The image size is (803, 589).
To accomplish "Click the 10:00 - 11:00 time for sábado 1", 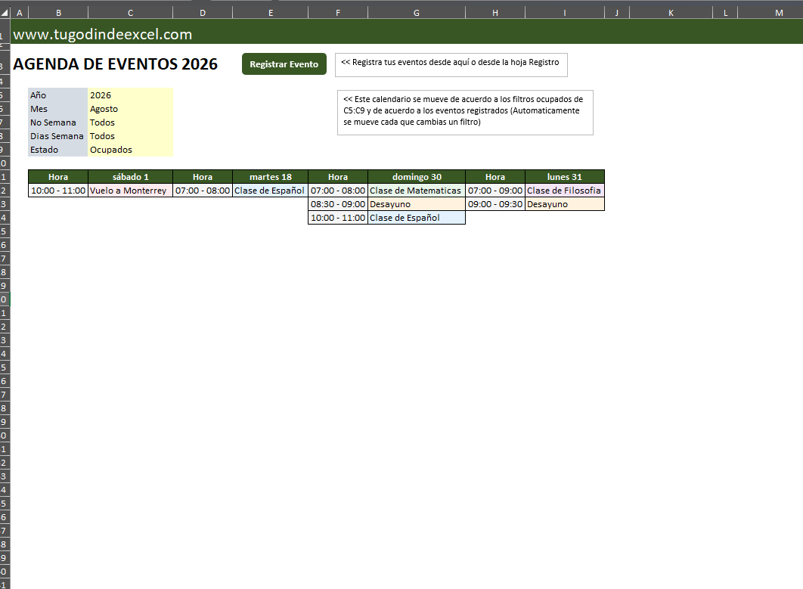I will point(58,191).
